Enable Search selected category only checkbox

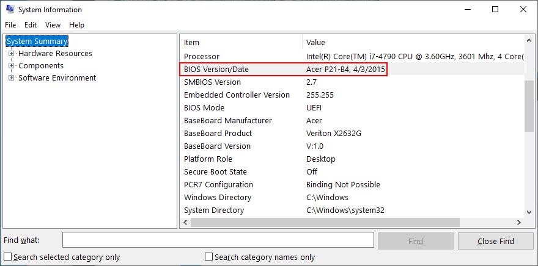8,257
